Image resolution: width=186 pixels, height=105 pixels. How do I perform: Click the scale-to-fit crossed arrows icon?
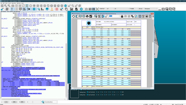coord(97,9)
